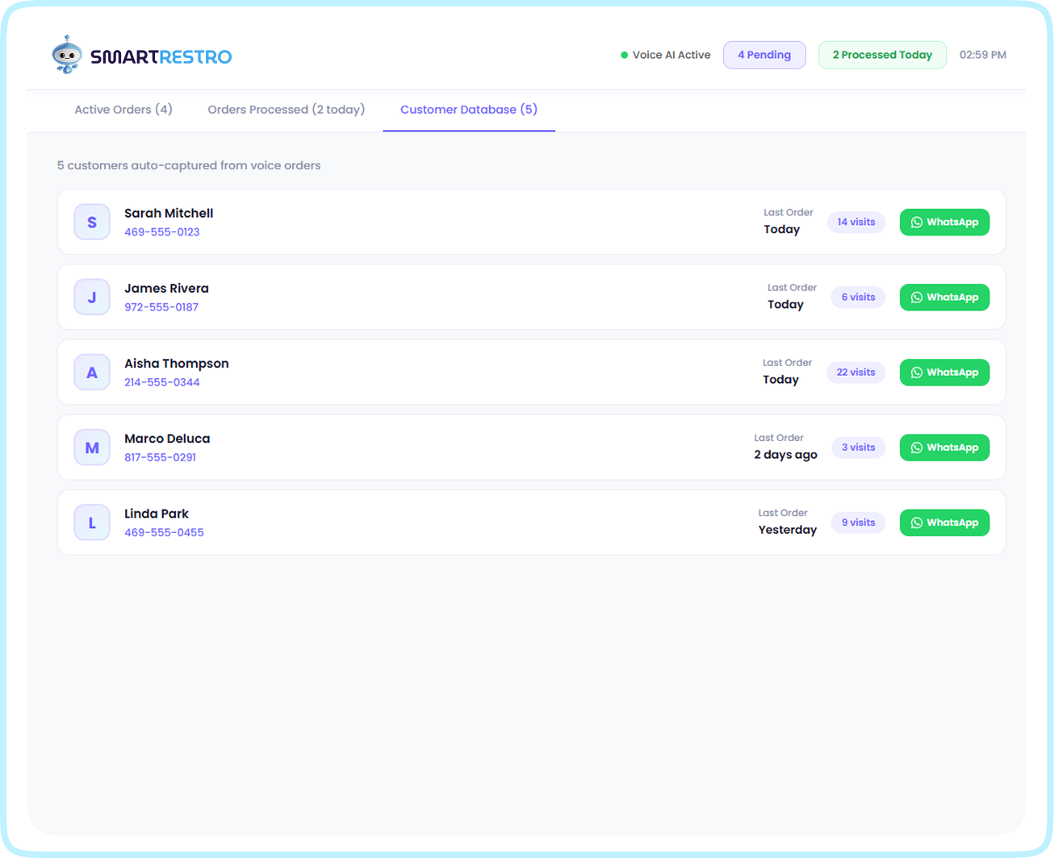
Task: Click Aisha Thompson's A avatar icon
Action: [92, 373]
